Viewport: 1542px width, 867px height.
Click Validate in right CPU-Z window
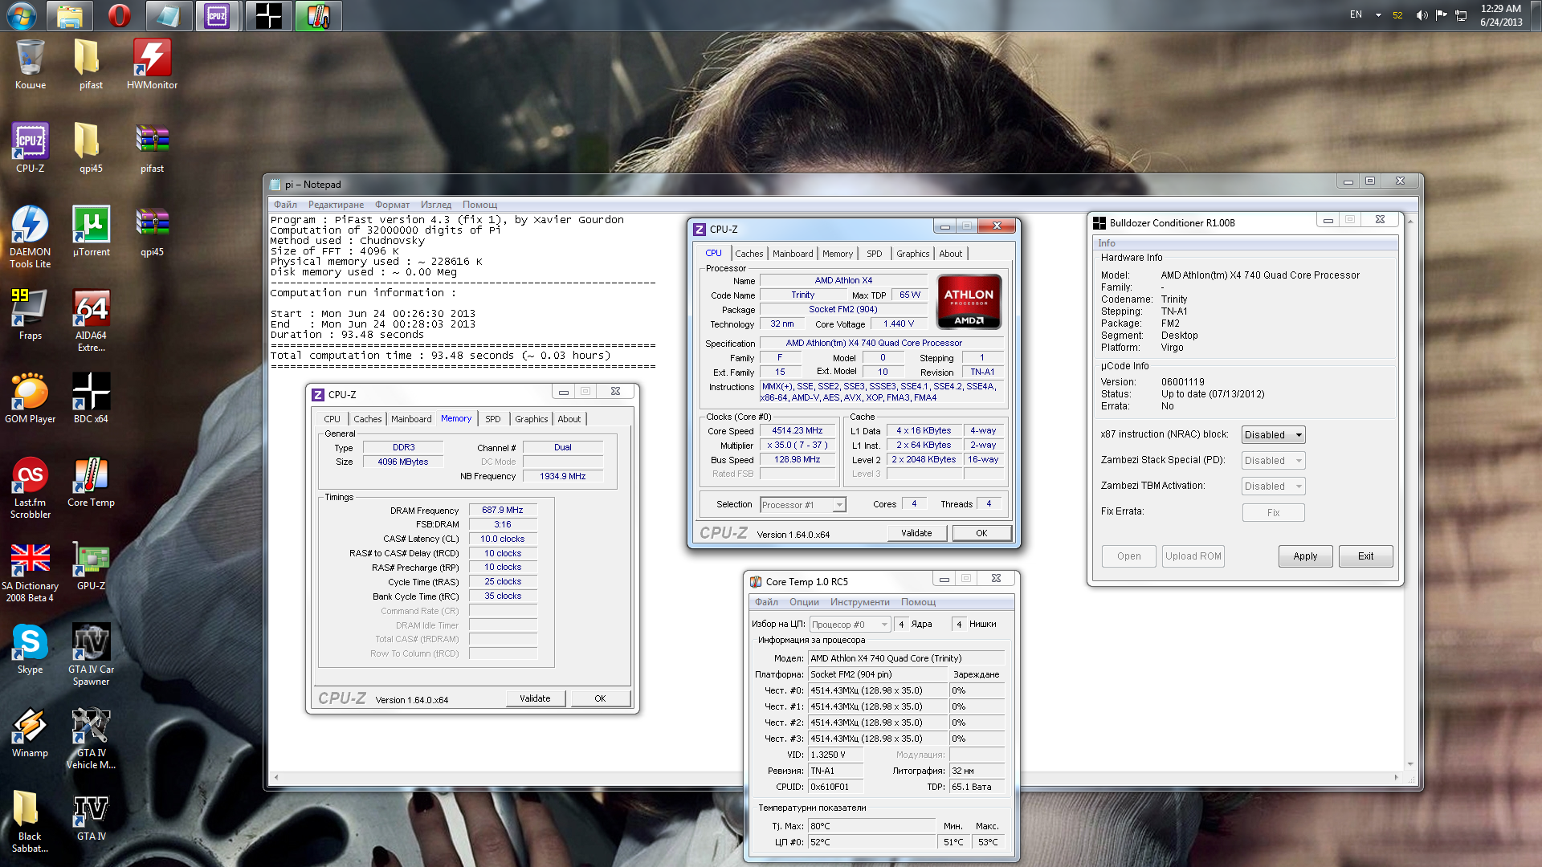(x=916, y=533)
